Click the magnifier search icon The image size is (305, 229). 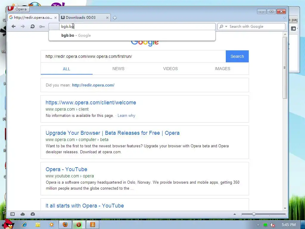coord(221,27)
